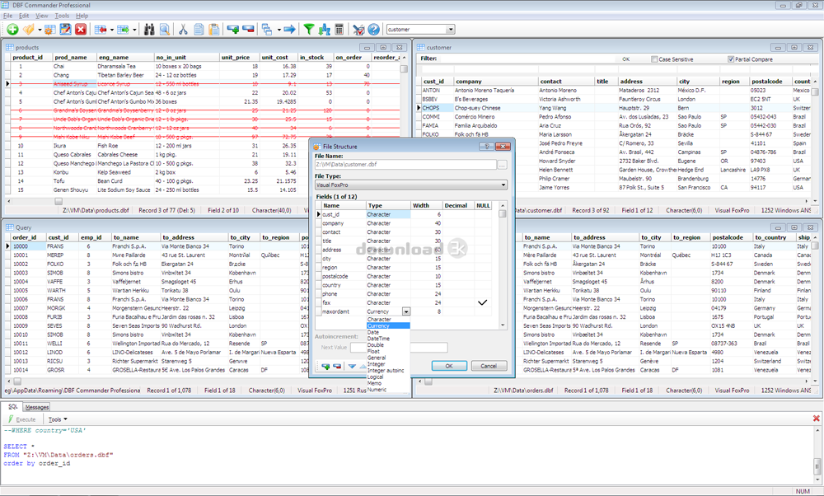824x496 pixels.
Task: Open dropdown arrow next to Open folder icon
Action: tap(40, 30)
